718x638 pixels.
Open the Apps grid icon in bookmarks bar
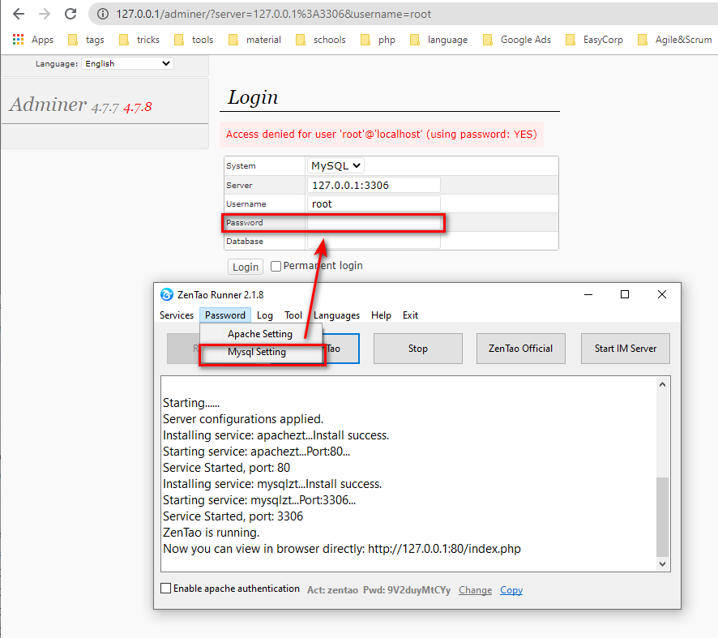click(18, 40)
